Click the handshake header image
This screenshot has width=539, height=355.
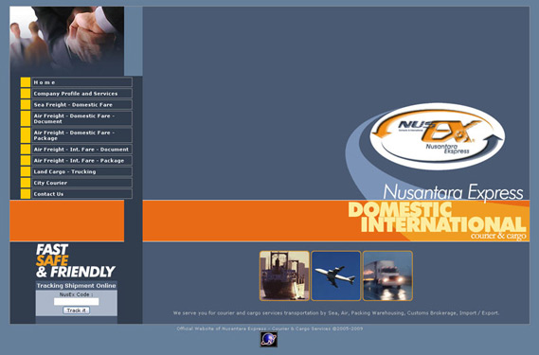(x=67, y=40)
